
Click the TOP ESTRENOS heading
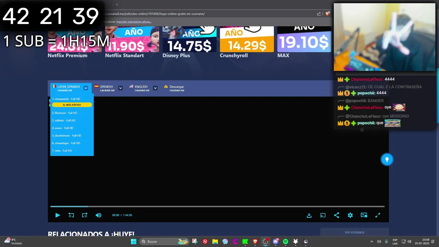click(355, 233)
